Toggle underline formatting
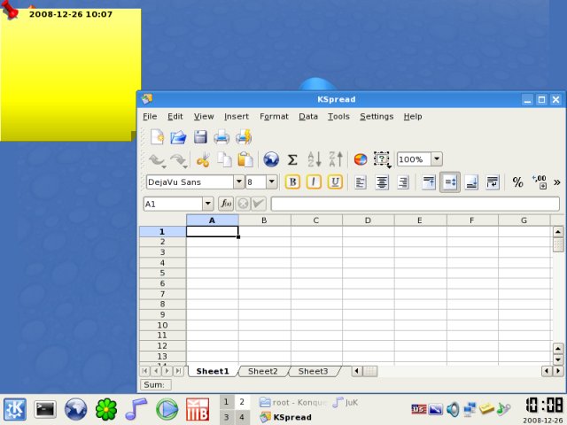Viewport: 567px width, 425px height. (335, 182)
